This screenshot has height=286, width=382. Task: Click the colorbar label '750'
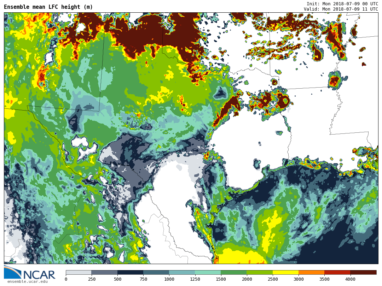click(x=143, y=279)
